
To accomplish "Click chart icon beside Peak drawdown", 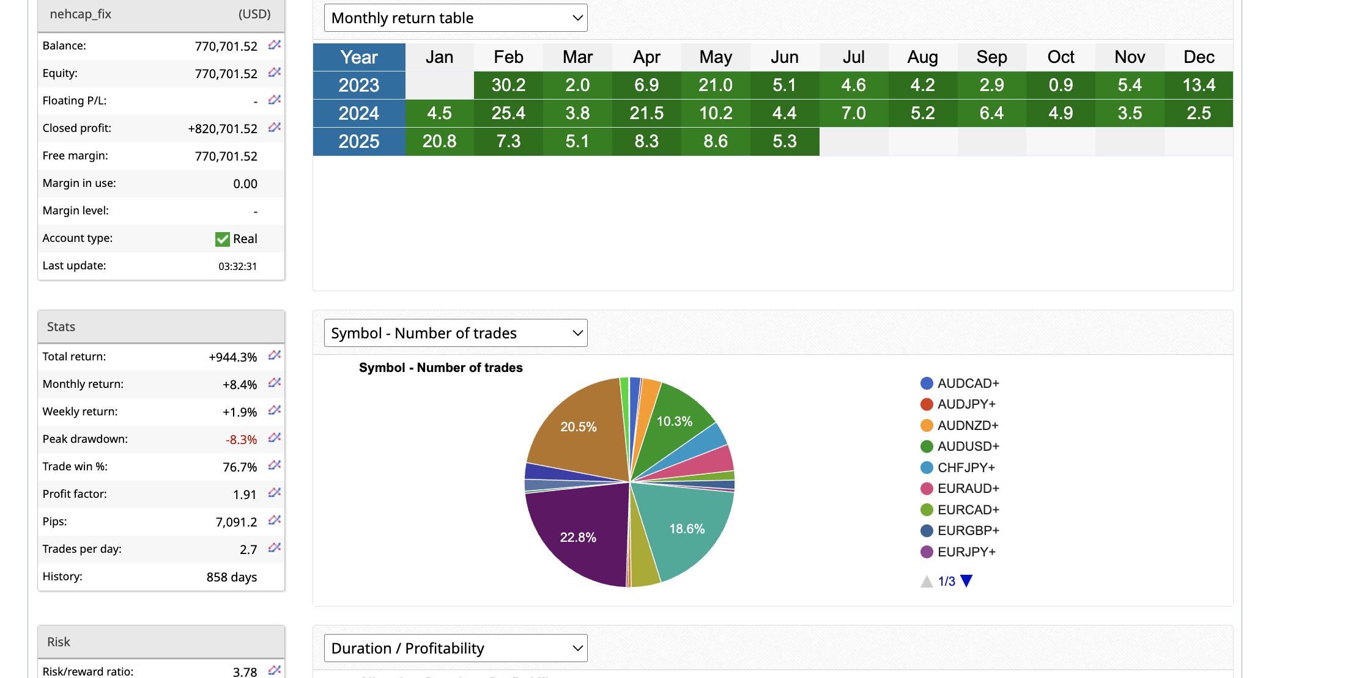I will click(275, 437).
